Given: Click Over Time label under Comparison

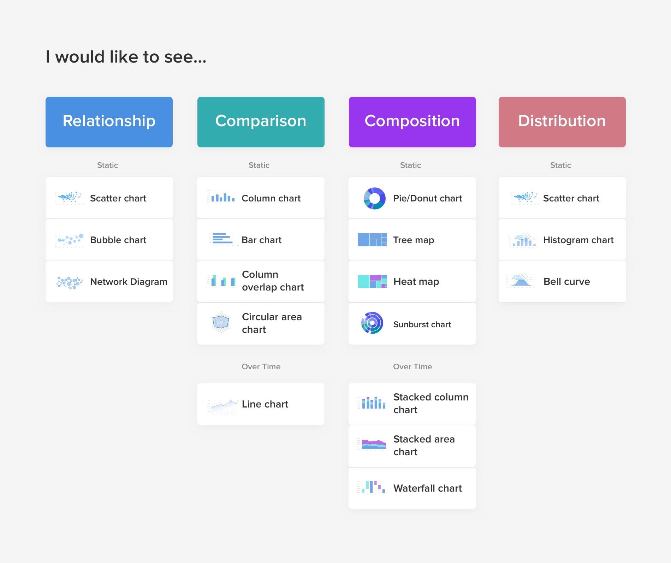Looking at the screenshot, I should (261, 366).
